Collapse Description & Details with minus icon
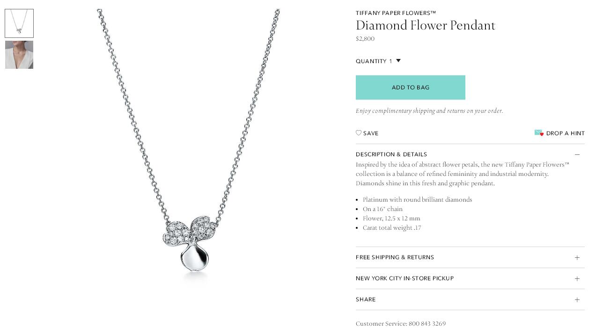 (577, 154)
